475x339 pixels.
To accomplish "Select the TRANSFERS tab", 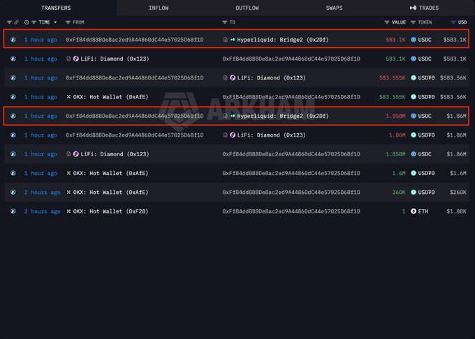I will point(56,8).
